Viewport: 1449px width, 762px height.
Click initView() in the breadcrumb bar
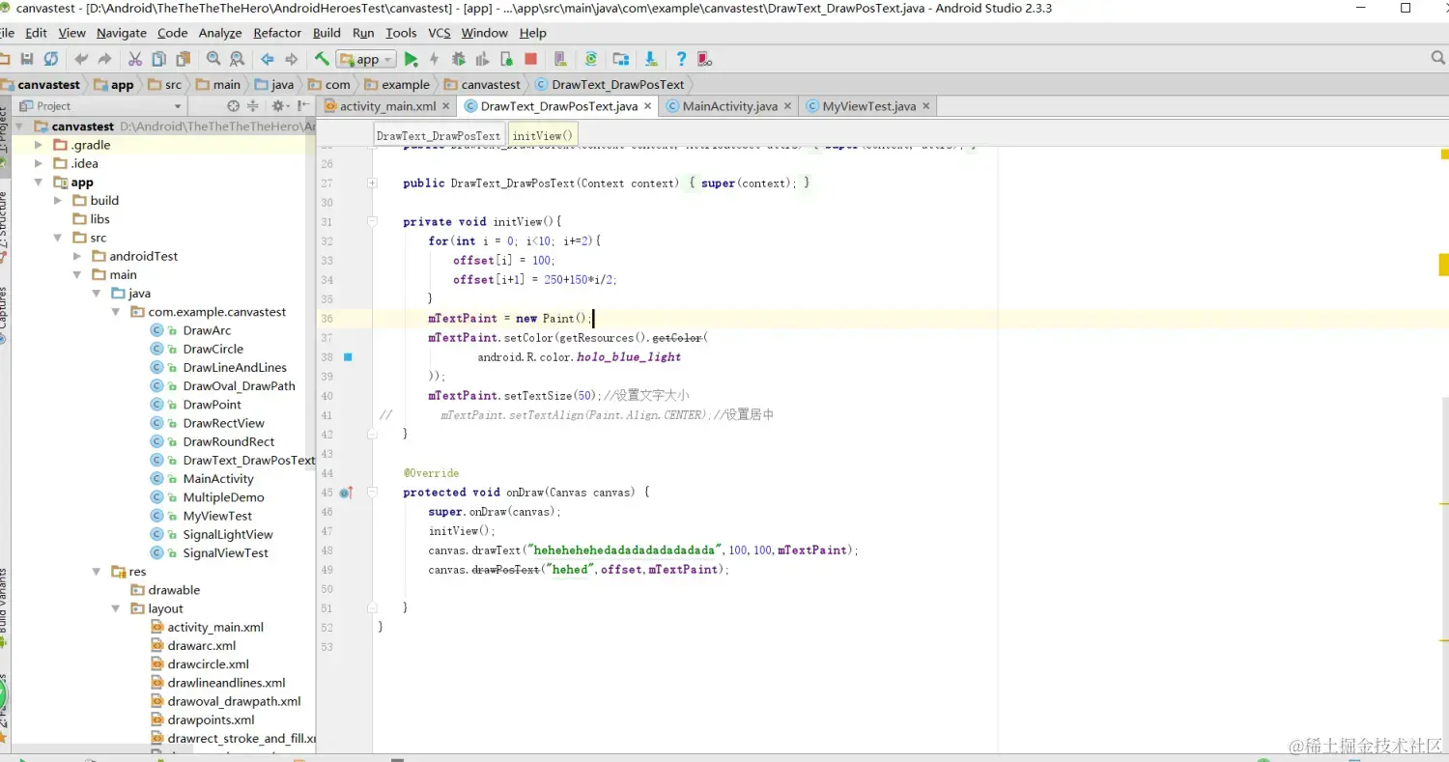click(x=542, y=136)
